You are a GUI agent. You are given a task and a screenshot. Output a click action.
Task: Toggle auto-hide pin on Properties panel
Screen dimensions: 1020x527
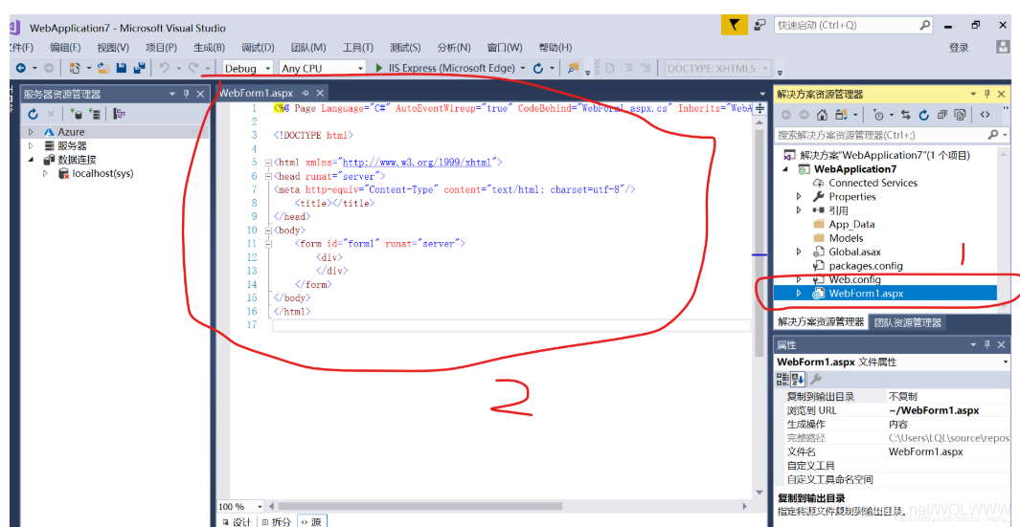point(986,345)
